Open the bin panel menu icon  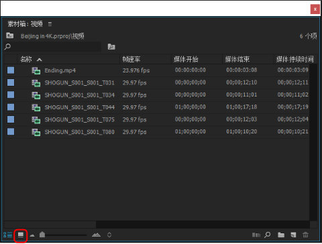50,24
